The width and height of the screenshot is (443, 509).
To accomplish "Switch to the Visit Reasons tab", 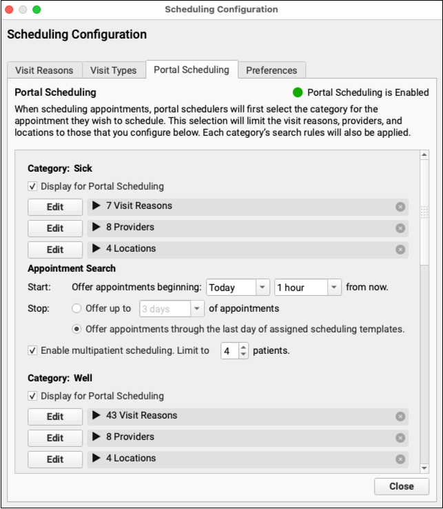I will [45, 70].
